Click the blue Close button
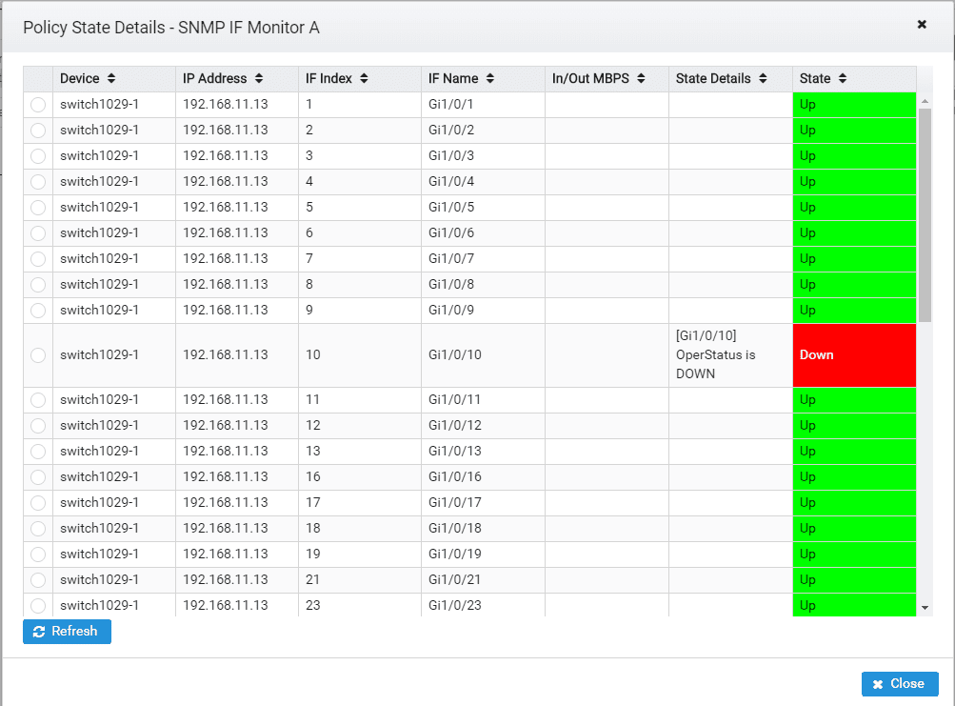 pos(900,684)
